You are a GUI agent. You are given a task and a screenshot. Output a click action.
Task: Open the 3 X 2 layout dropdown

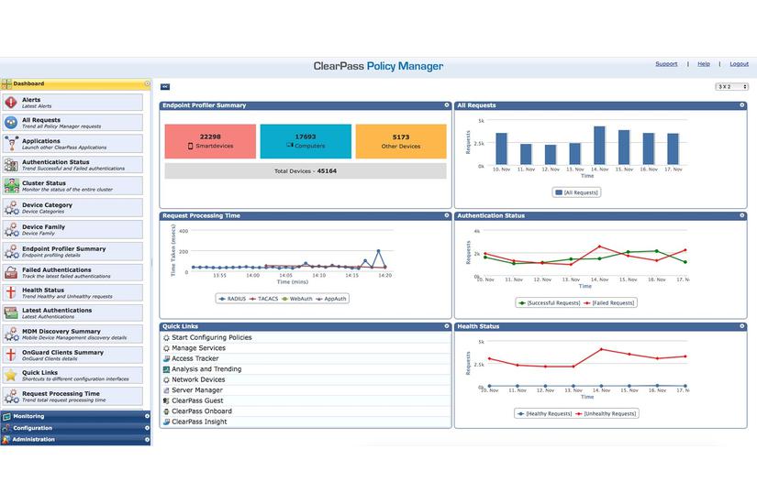click(731, 87)
